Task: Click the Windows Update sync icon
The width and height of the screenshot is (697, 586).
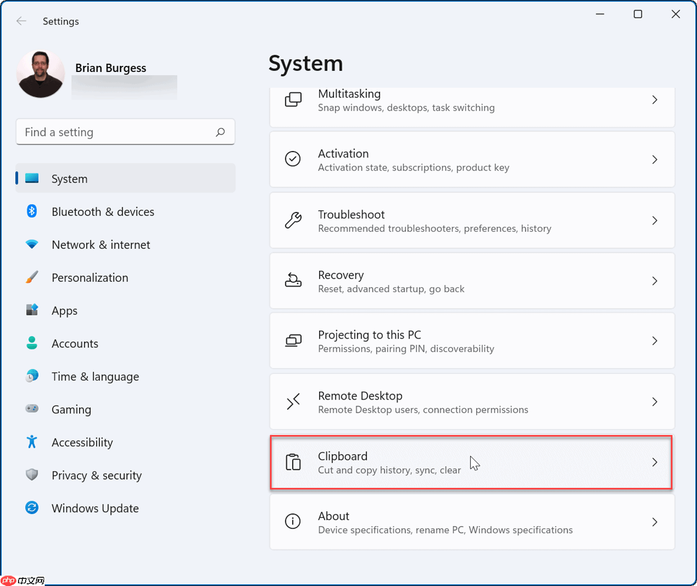Action: 32,508
